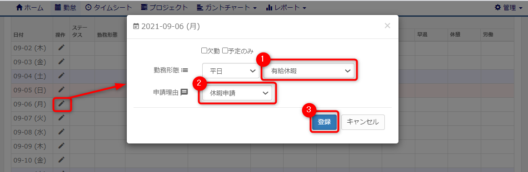Viewport: 528px width, 172px height.
Task: Click the pencil edit icon for 09-06 (月)
Action: point(61,104)
